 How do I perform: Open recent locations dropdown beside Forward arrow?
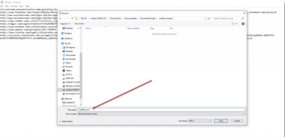tap(69, 19)
